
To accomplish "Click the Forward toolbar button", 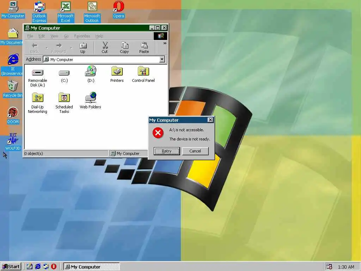I will (59, 48).
